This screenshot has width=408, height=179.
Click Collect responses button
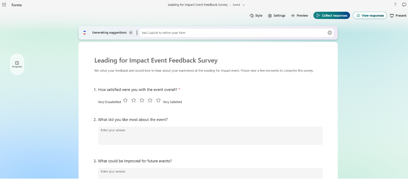pyautogui.click(x=331, y=16)
